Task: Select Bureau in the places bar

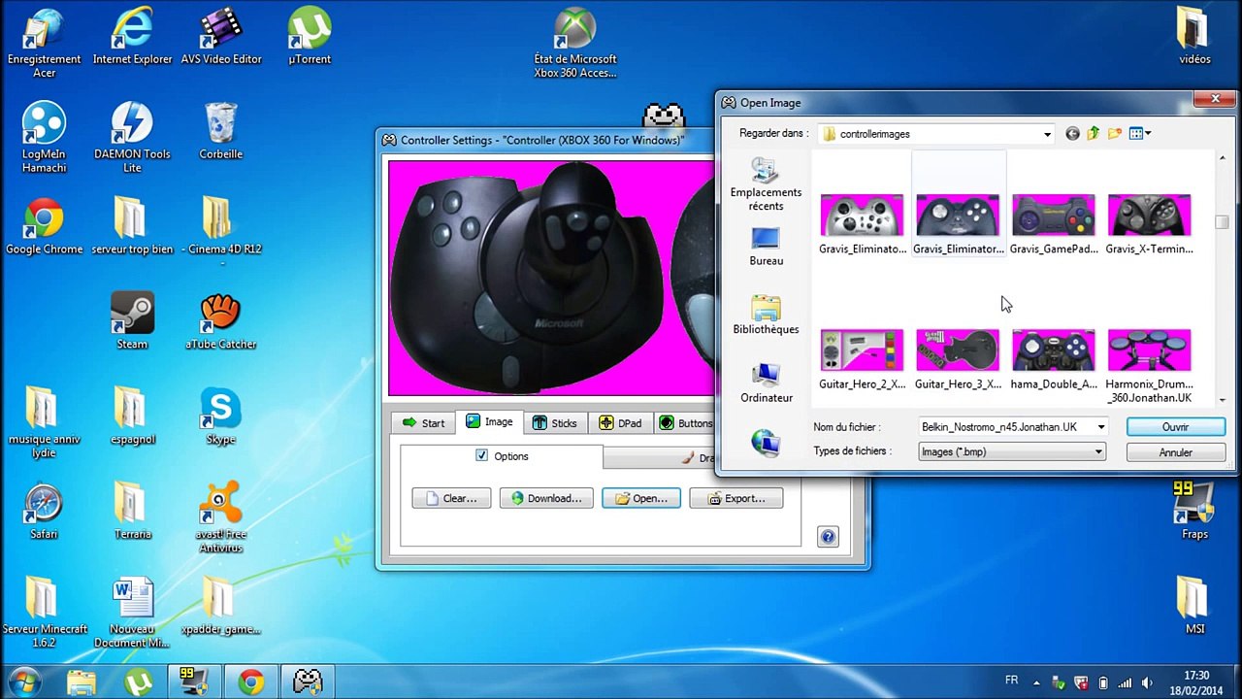Action: [766, 247]
